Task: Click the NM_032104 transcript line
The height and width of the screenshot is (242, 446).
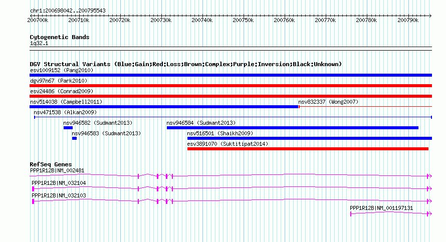Action: click(232, 188)
